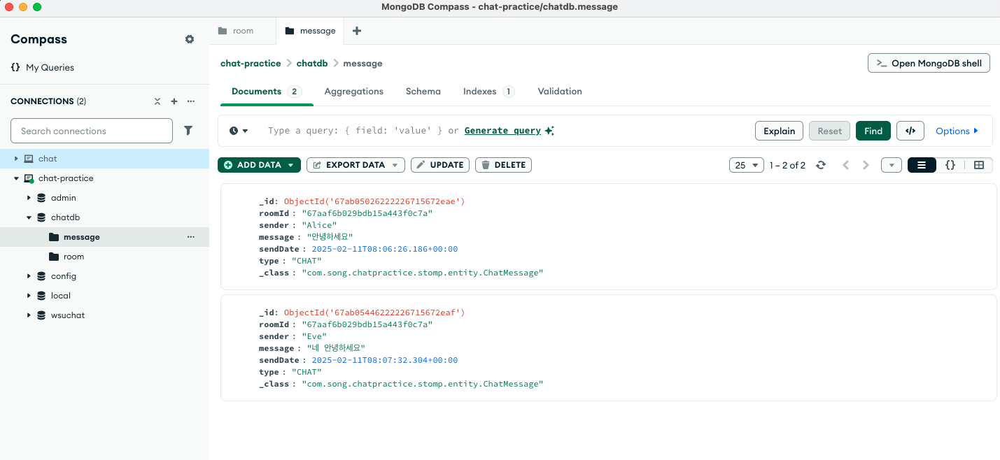Click the message collection folder icon
The image size is (1000, 460).
[54, 237]
